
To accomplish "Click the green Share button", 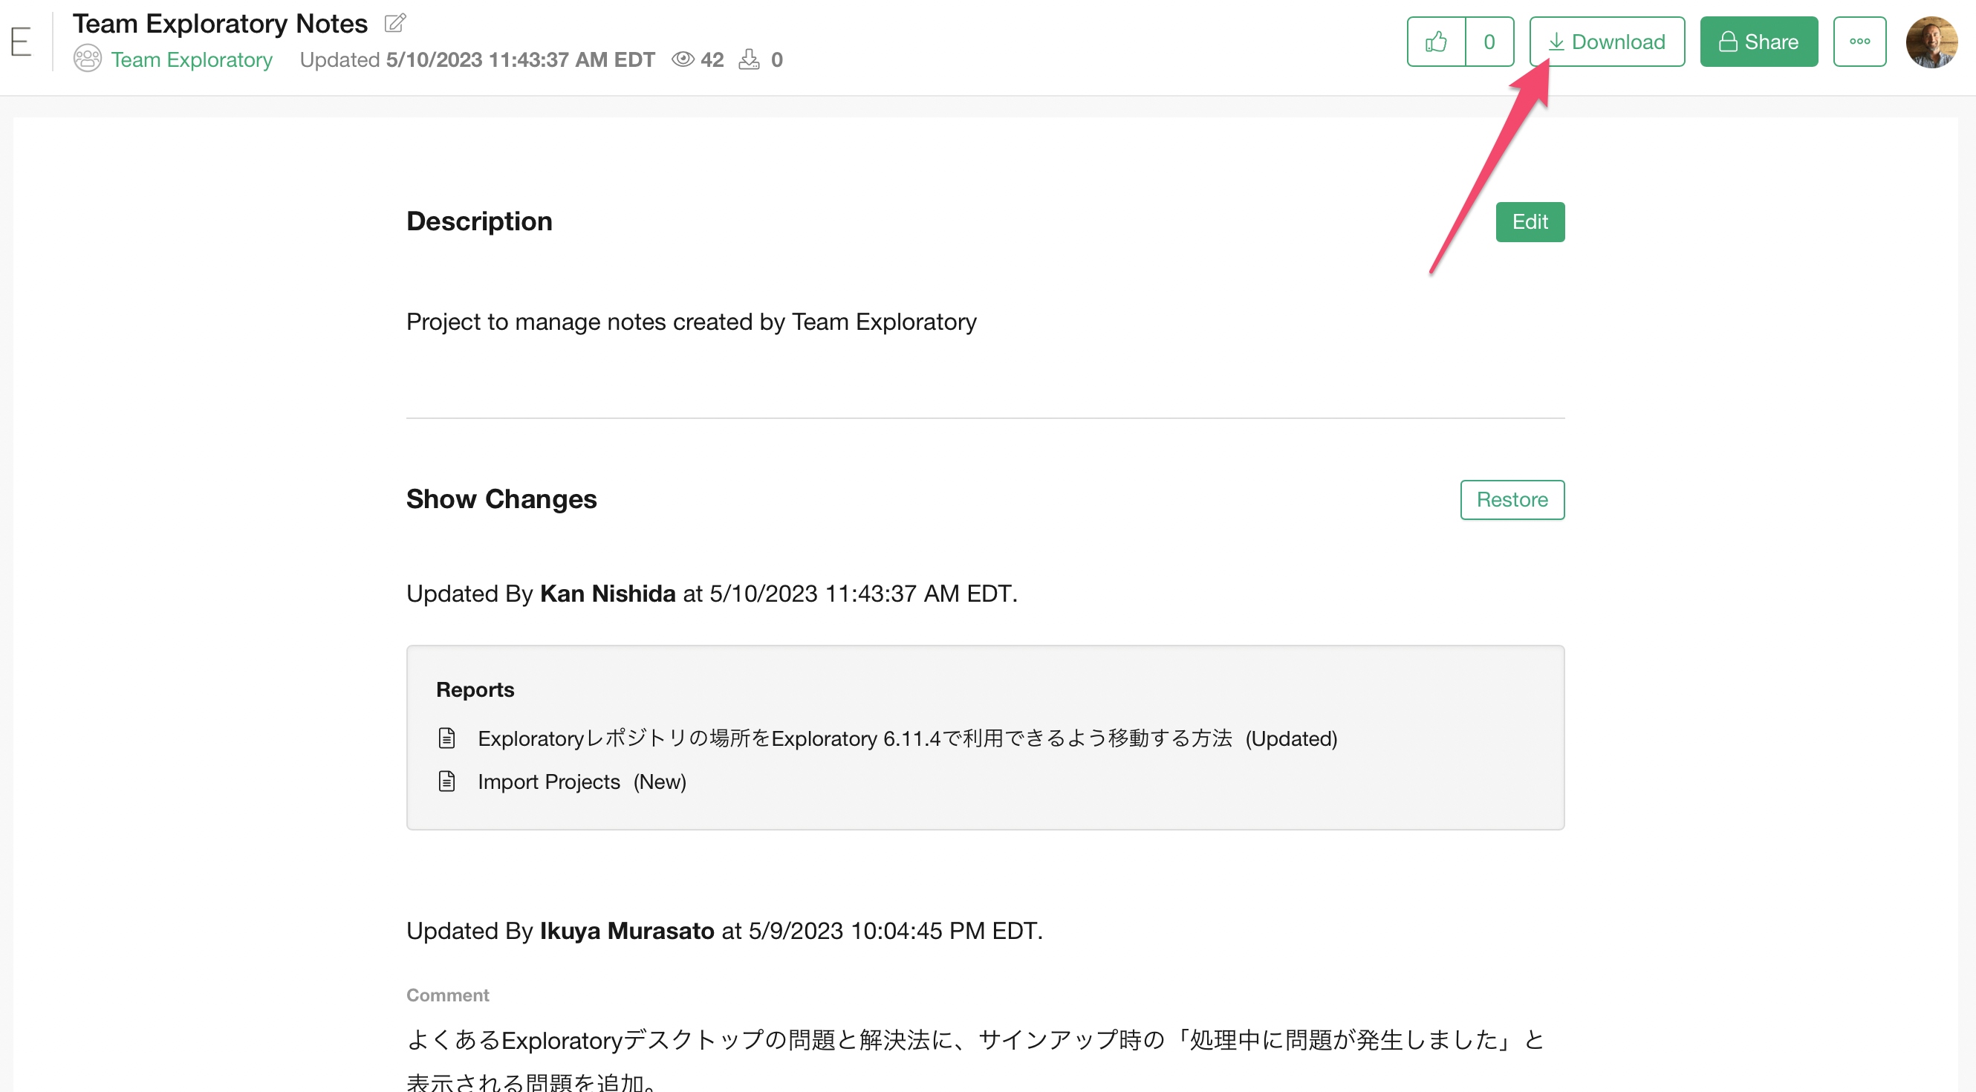I will coord(1758,42).
